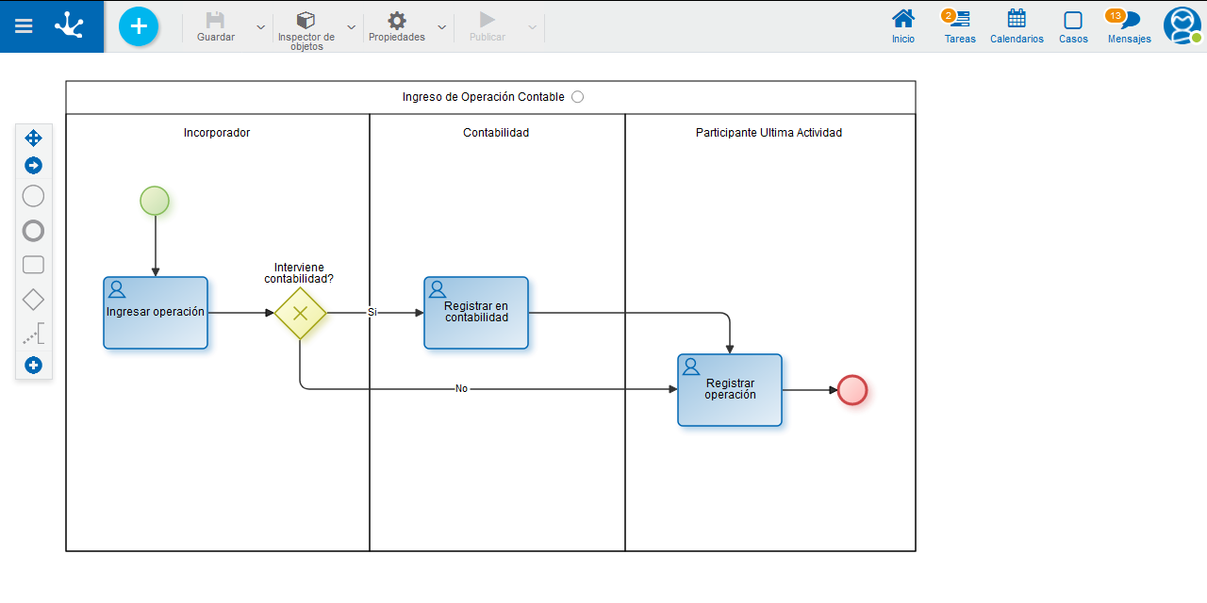
Task: Click the No flow label
Action: coord(461,388)
